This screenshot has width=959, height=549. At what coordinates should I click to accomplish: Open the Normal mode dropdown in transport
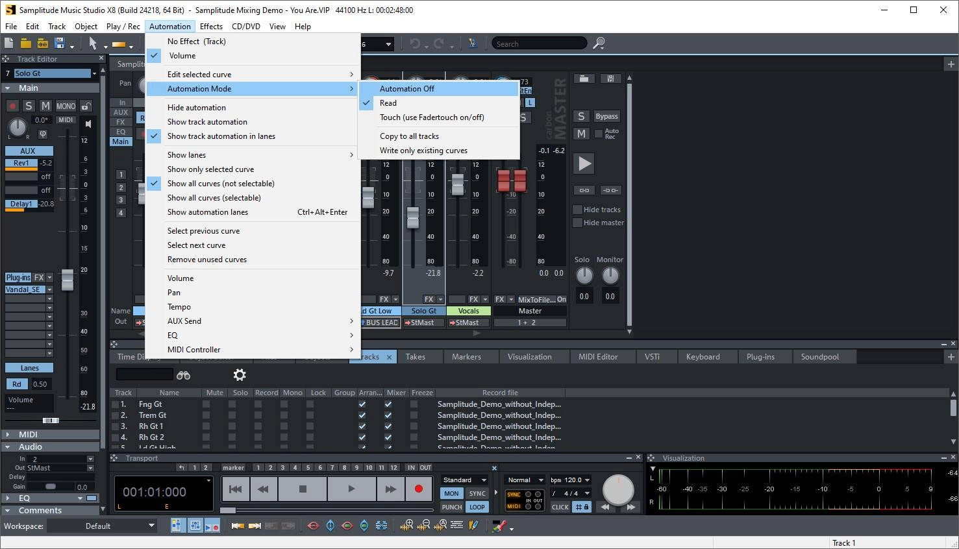(525, 480)
